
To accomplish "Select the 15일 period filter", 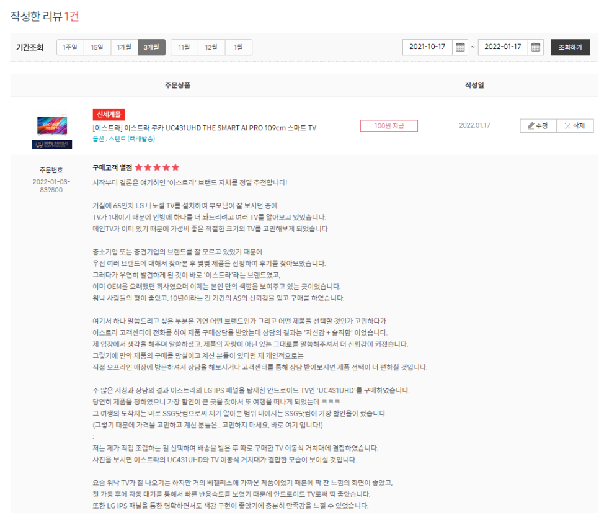I will [97, 47].
